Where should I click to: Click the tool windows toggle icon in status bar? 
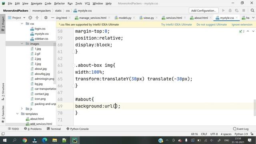[x=3, y=134]
